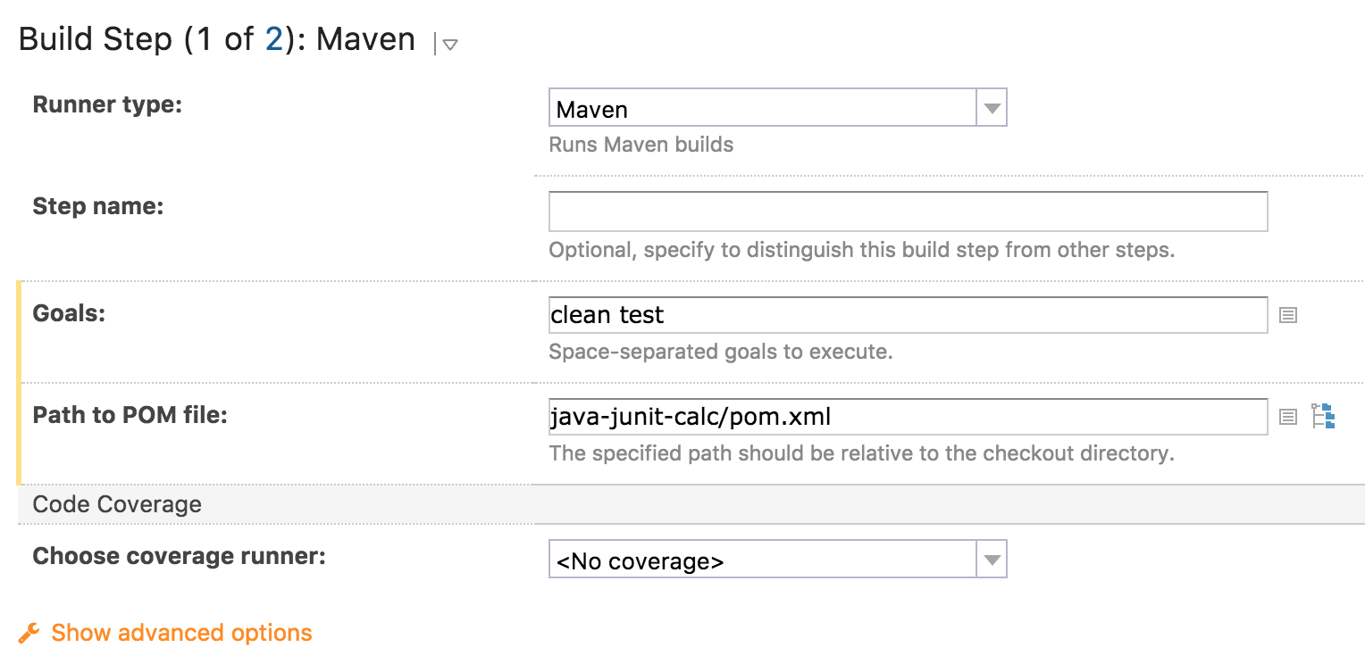Click the orange wrench advanced options icon
1365x664 pixels.
pos(29,634)
